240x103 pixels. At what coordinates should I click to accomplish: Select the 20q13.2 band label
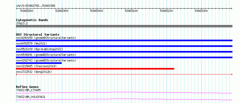click(x=22, y=23)
